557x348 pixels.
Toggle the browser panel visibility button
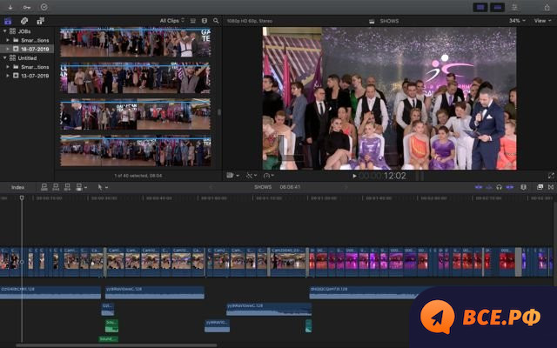(480, 7)
